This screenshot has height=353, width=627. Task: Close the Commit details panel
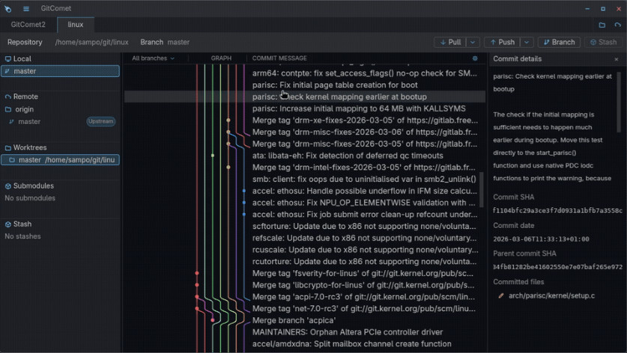pos(617,59)
